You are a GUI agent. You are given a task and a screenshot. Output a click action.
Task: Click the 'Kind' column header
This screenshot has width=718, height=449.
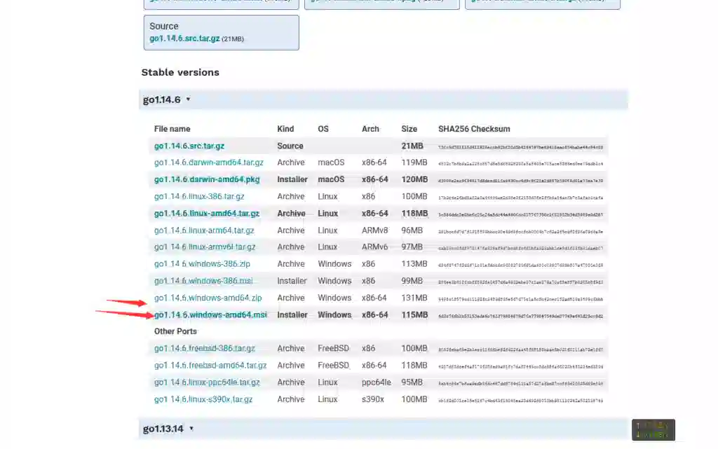pyautogui.click(x=285, y=129)
